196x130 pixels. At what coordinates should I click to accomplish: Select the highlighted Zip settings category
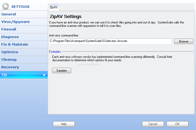[x=24, y=75]
